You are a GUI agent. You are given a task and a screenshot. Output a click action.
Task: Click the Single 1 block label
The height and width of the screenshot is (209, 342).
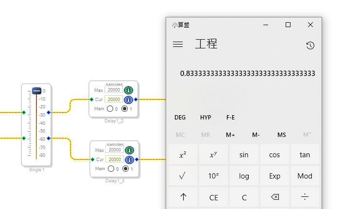pos(36,170)
